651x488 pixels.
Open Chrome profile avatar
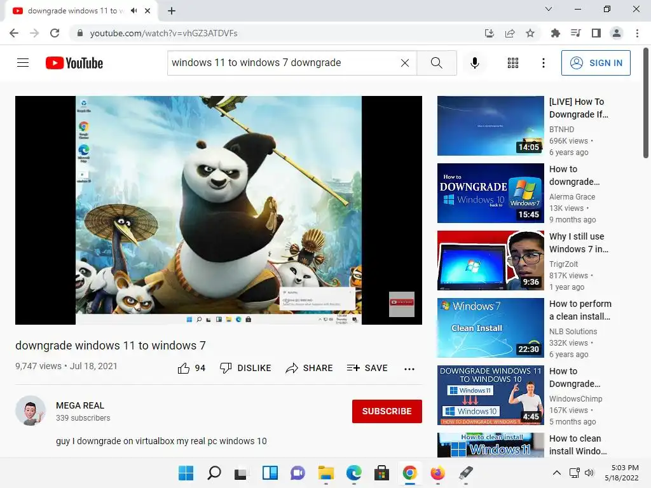pos(617,33)
